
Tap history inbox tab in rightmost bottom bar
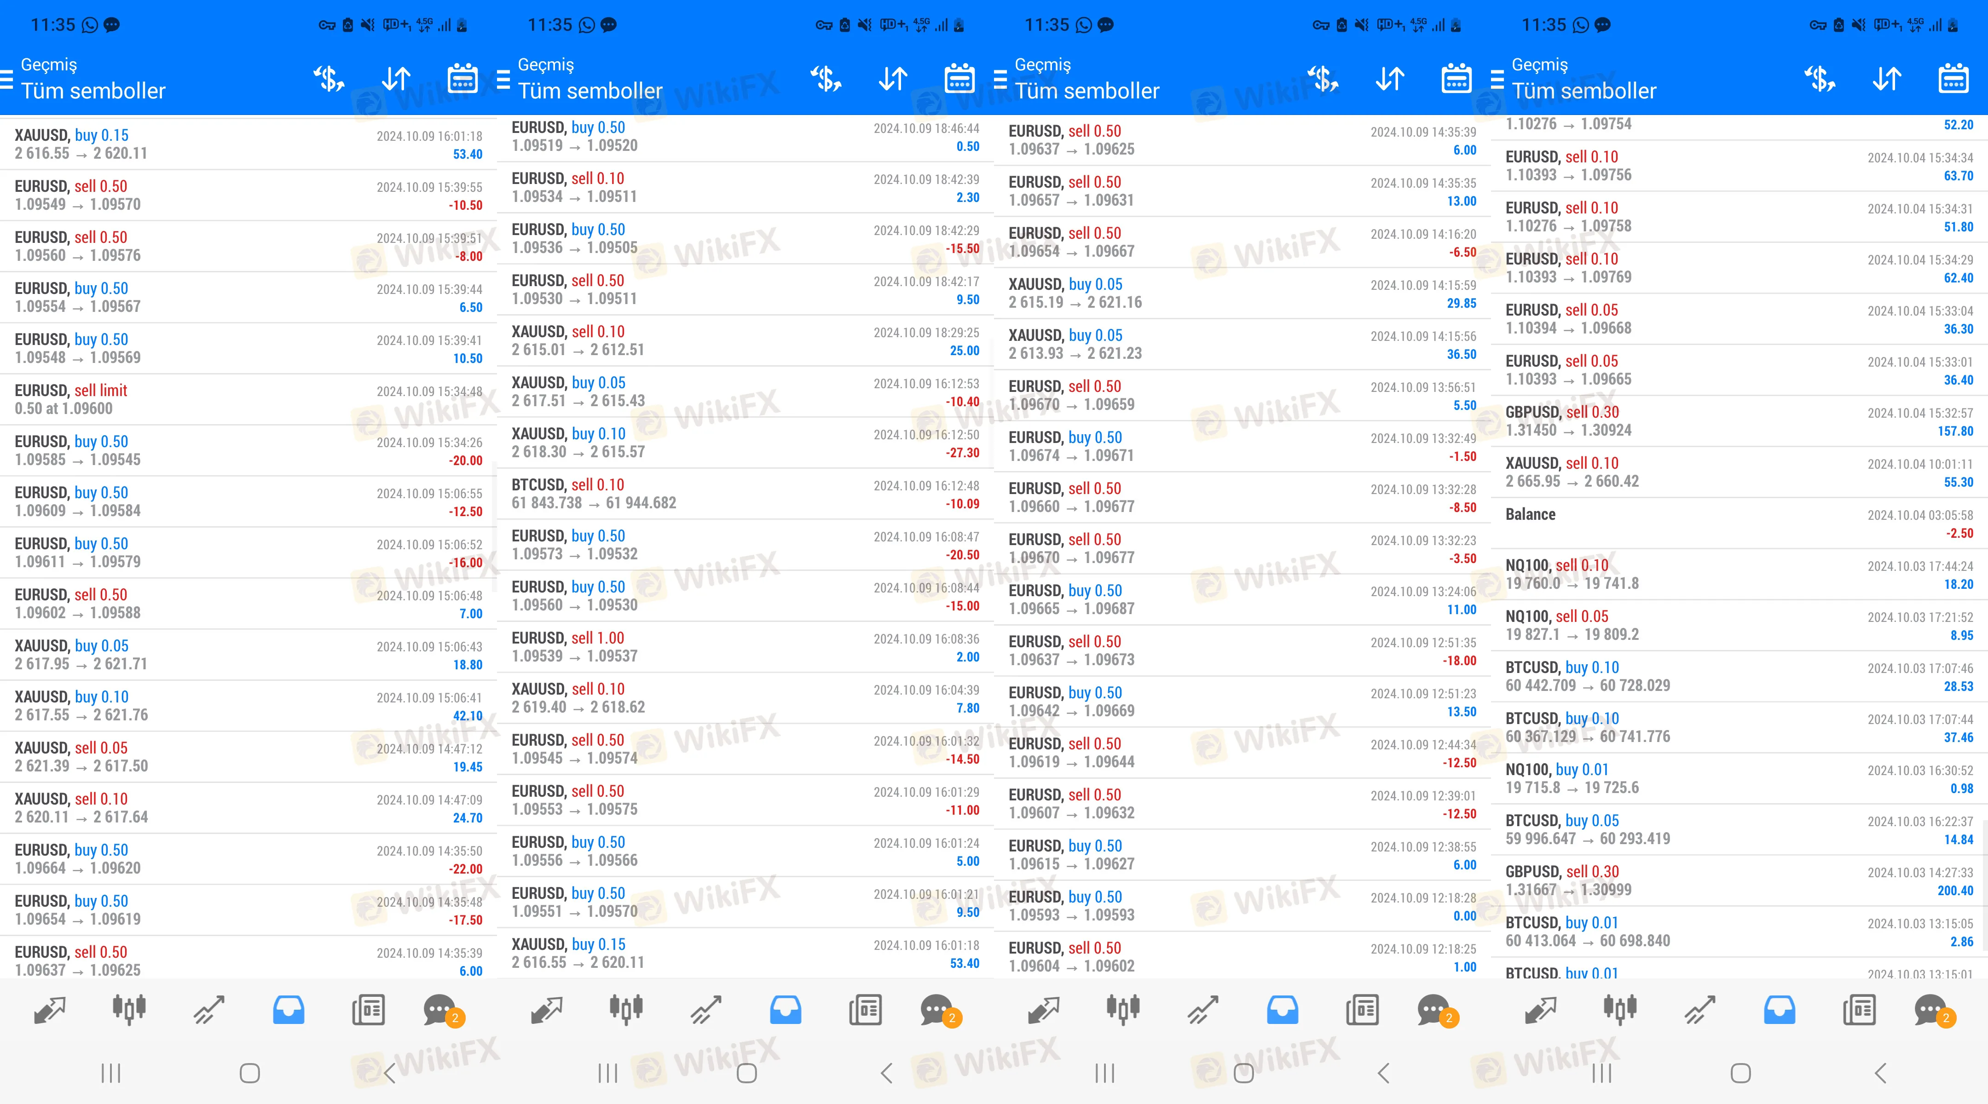tap(1780, 1009)
